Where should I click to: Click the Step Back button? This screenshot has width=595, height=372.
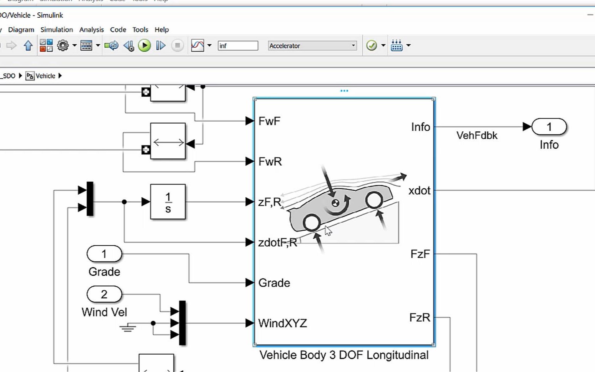(129, 46)
